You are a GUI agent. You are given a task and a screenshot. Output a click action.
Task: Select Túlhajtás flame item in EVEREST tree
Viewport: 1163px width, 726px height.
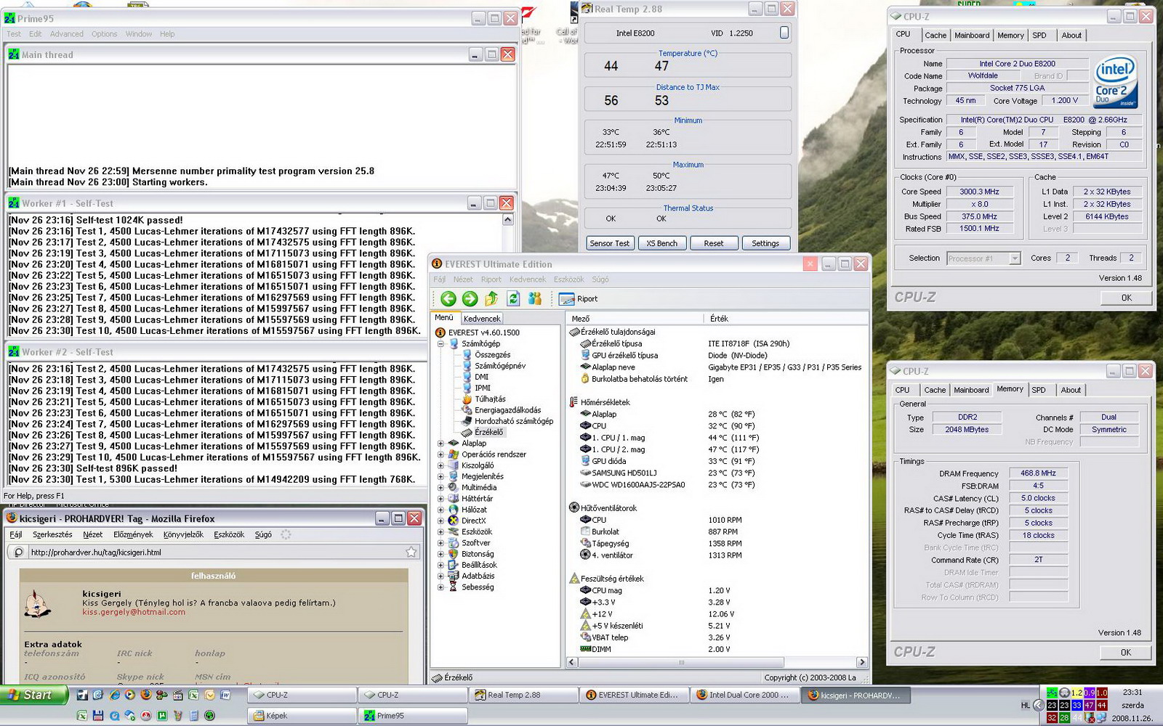coord(484,399)
